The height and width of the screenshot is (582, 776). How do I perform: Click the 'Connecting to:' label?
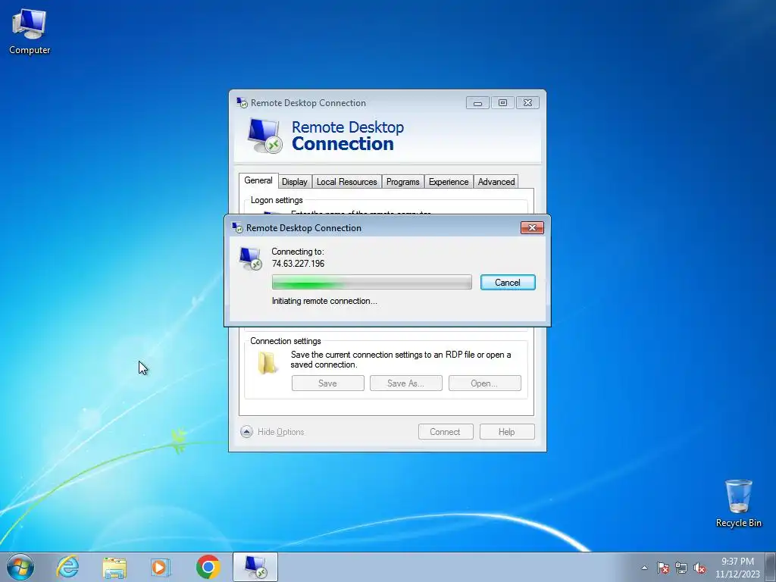click(x=297, y=252)
